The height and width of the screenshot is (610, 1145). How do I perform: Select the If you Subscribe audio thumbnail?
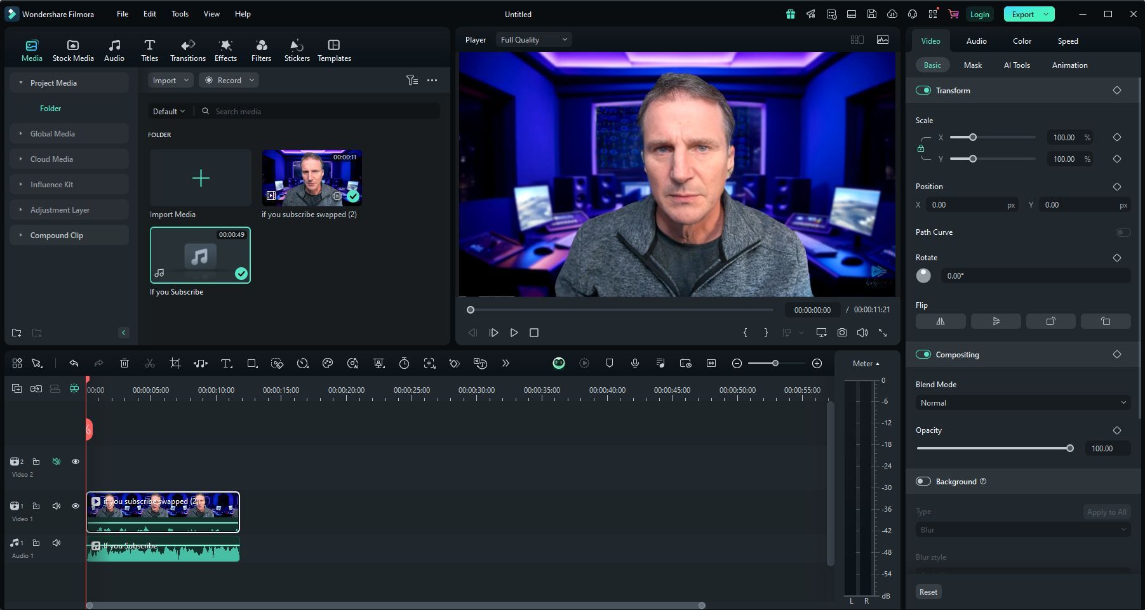click(x=200, y=255)
